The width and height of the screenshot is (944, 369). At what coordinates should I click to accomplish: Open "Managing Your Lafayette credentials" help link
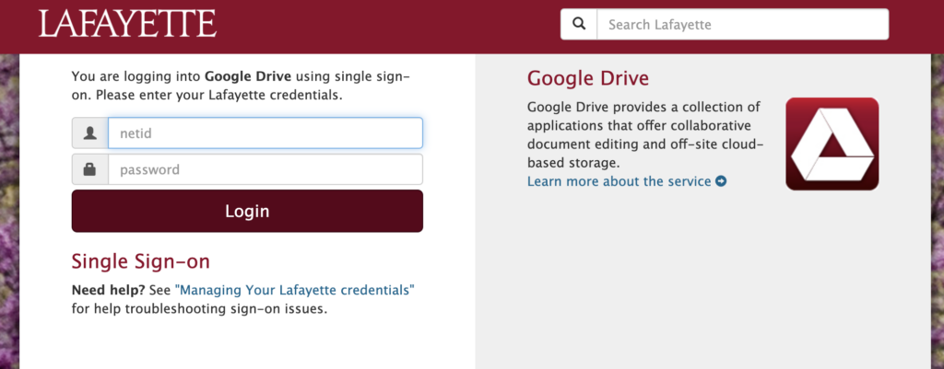[295, 290]
